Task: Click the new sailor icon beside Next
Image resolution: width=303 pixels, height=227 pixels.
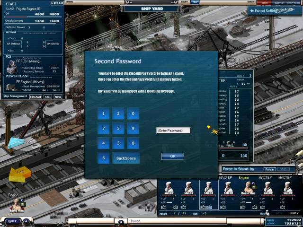Action: click(267, 212)
